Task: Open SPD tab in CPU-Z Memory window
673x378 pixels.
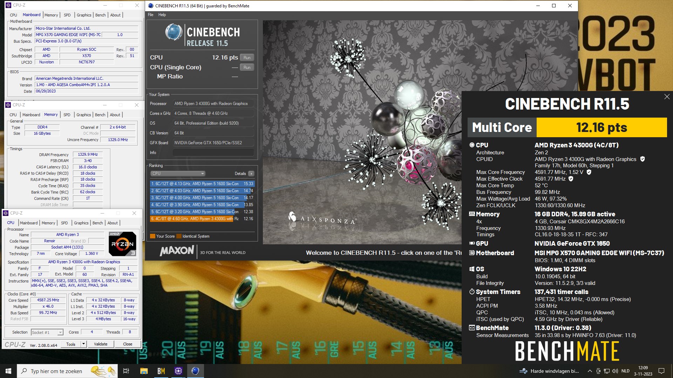Action: pos(67,115)
